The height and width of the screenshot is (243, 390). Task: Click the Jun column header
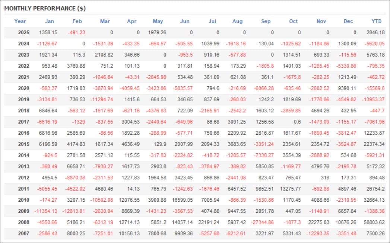tap(184, 21)
